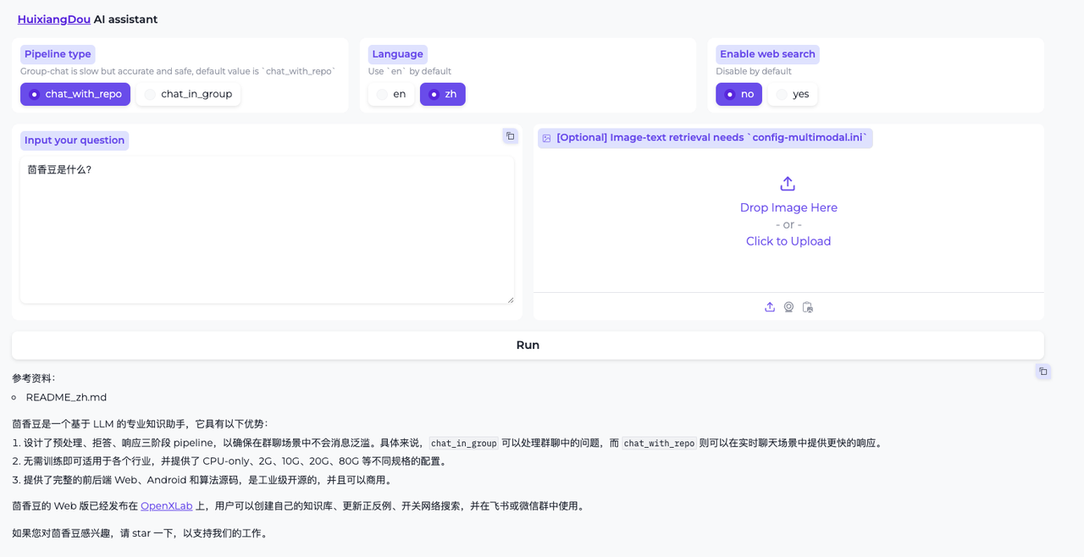Select webcam source icon in image toolbar
This screenshot has height=557, width=1084.
click(x=788, y=307)
